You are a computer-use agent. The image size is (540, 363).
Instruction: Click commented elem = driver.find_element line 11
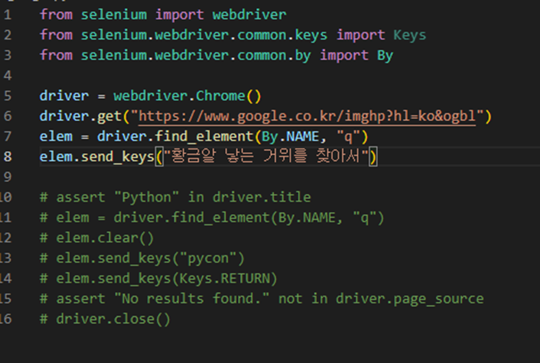(x=211, y=218)
